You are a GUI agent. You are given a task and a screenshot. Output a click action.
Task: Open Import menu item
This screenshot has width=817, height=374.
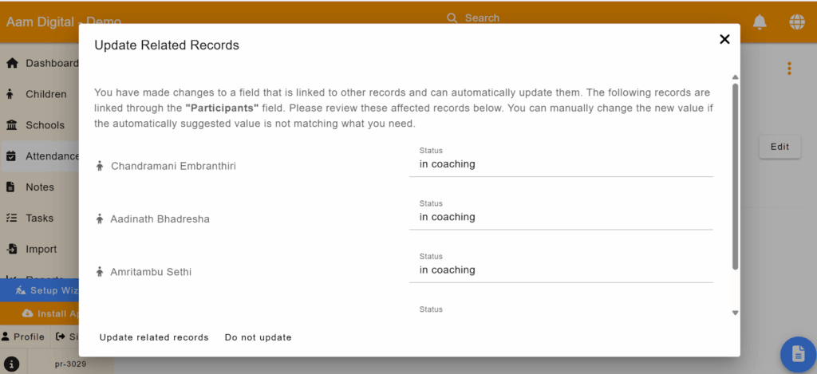coord(40,249)
